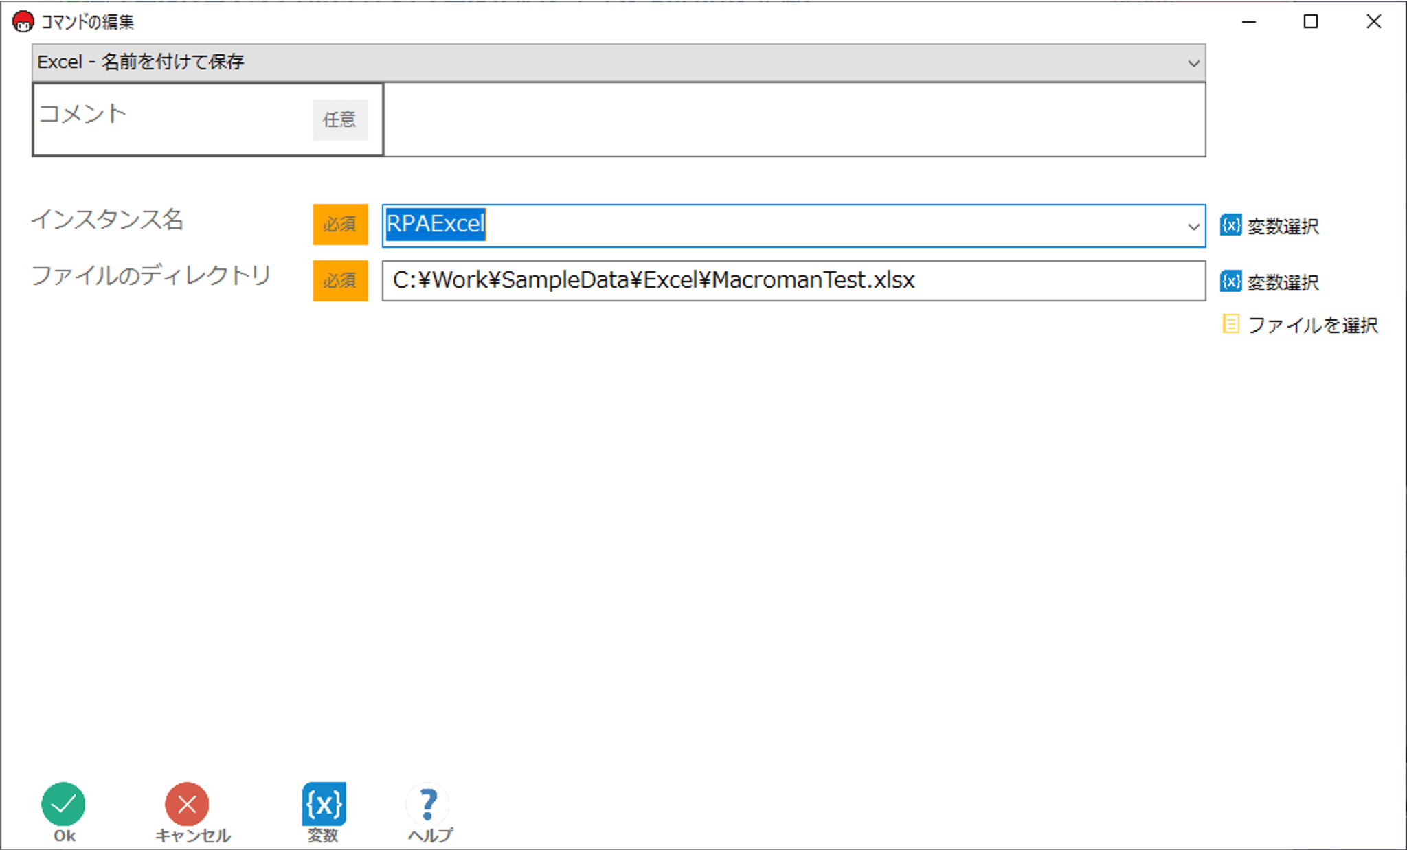Maximize the コマンドの編集 window
The width and height of the screenshot is (1407, 850).
coord(1310,22)
